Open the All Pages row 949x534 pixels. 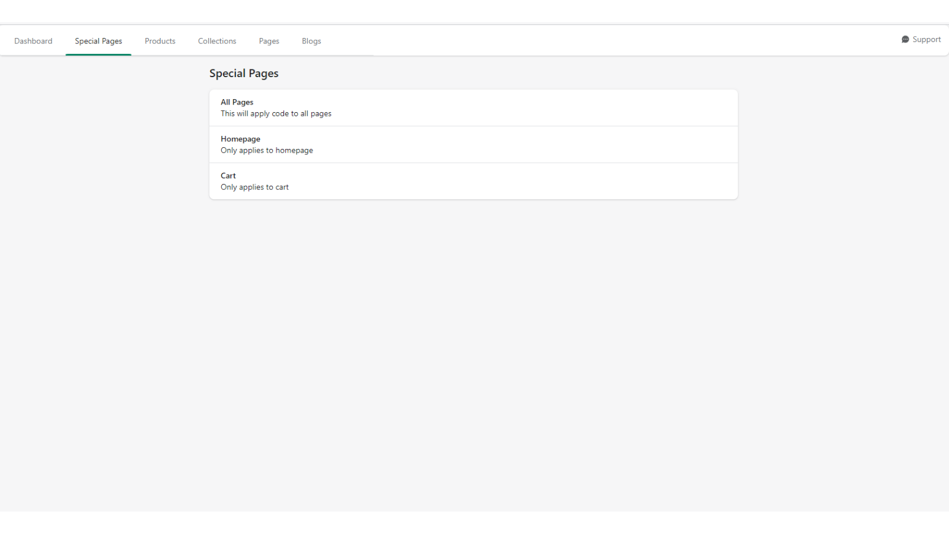click(473, 108)
